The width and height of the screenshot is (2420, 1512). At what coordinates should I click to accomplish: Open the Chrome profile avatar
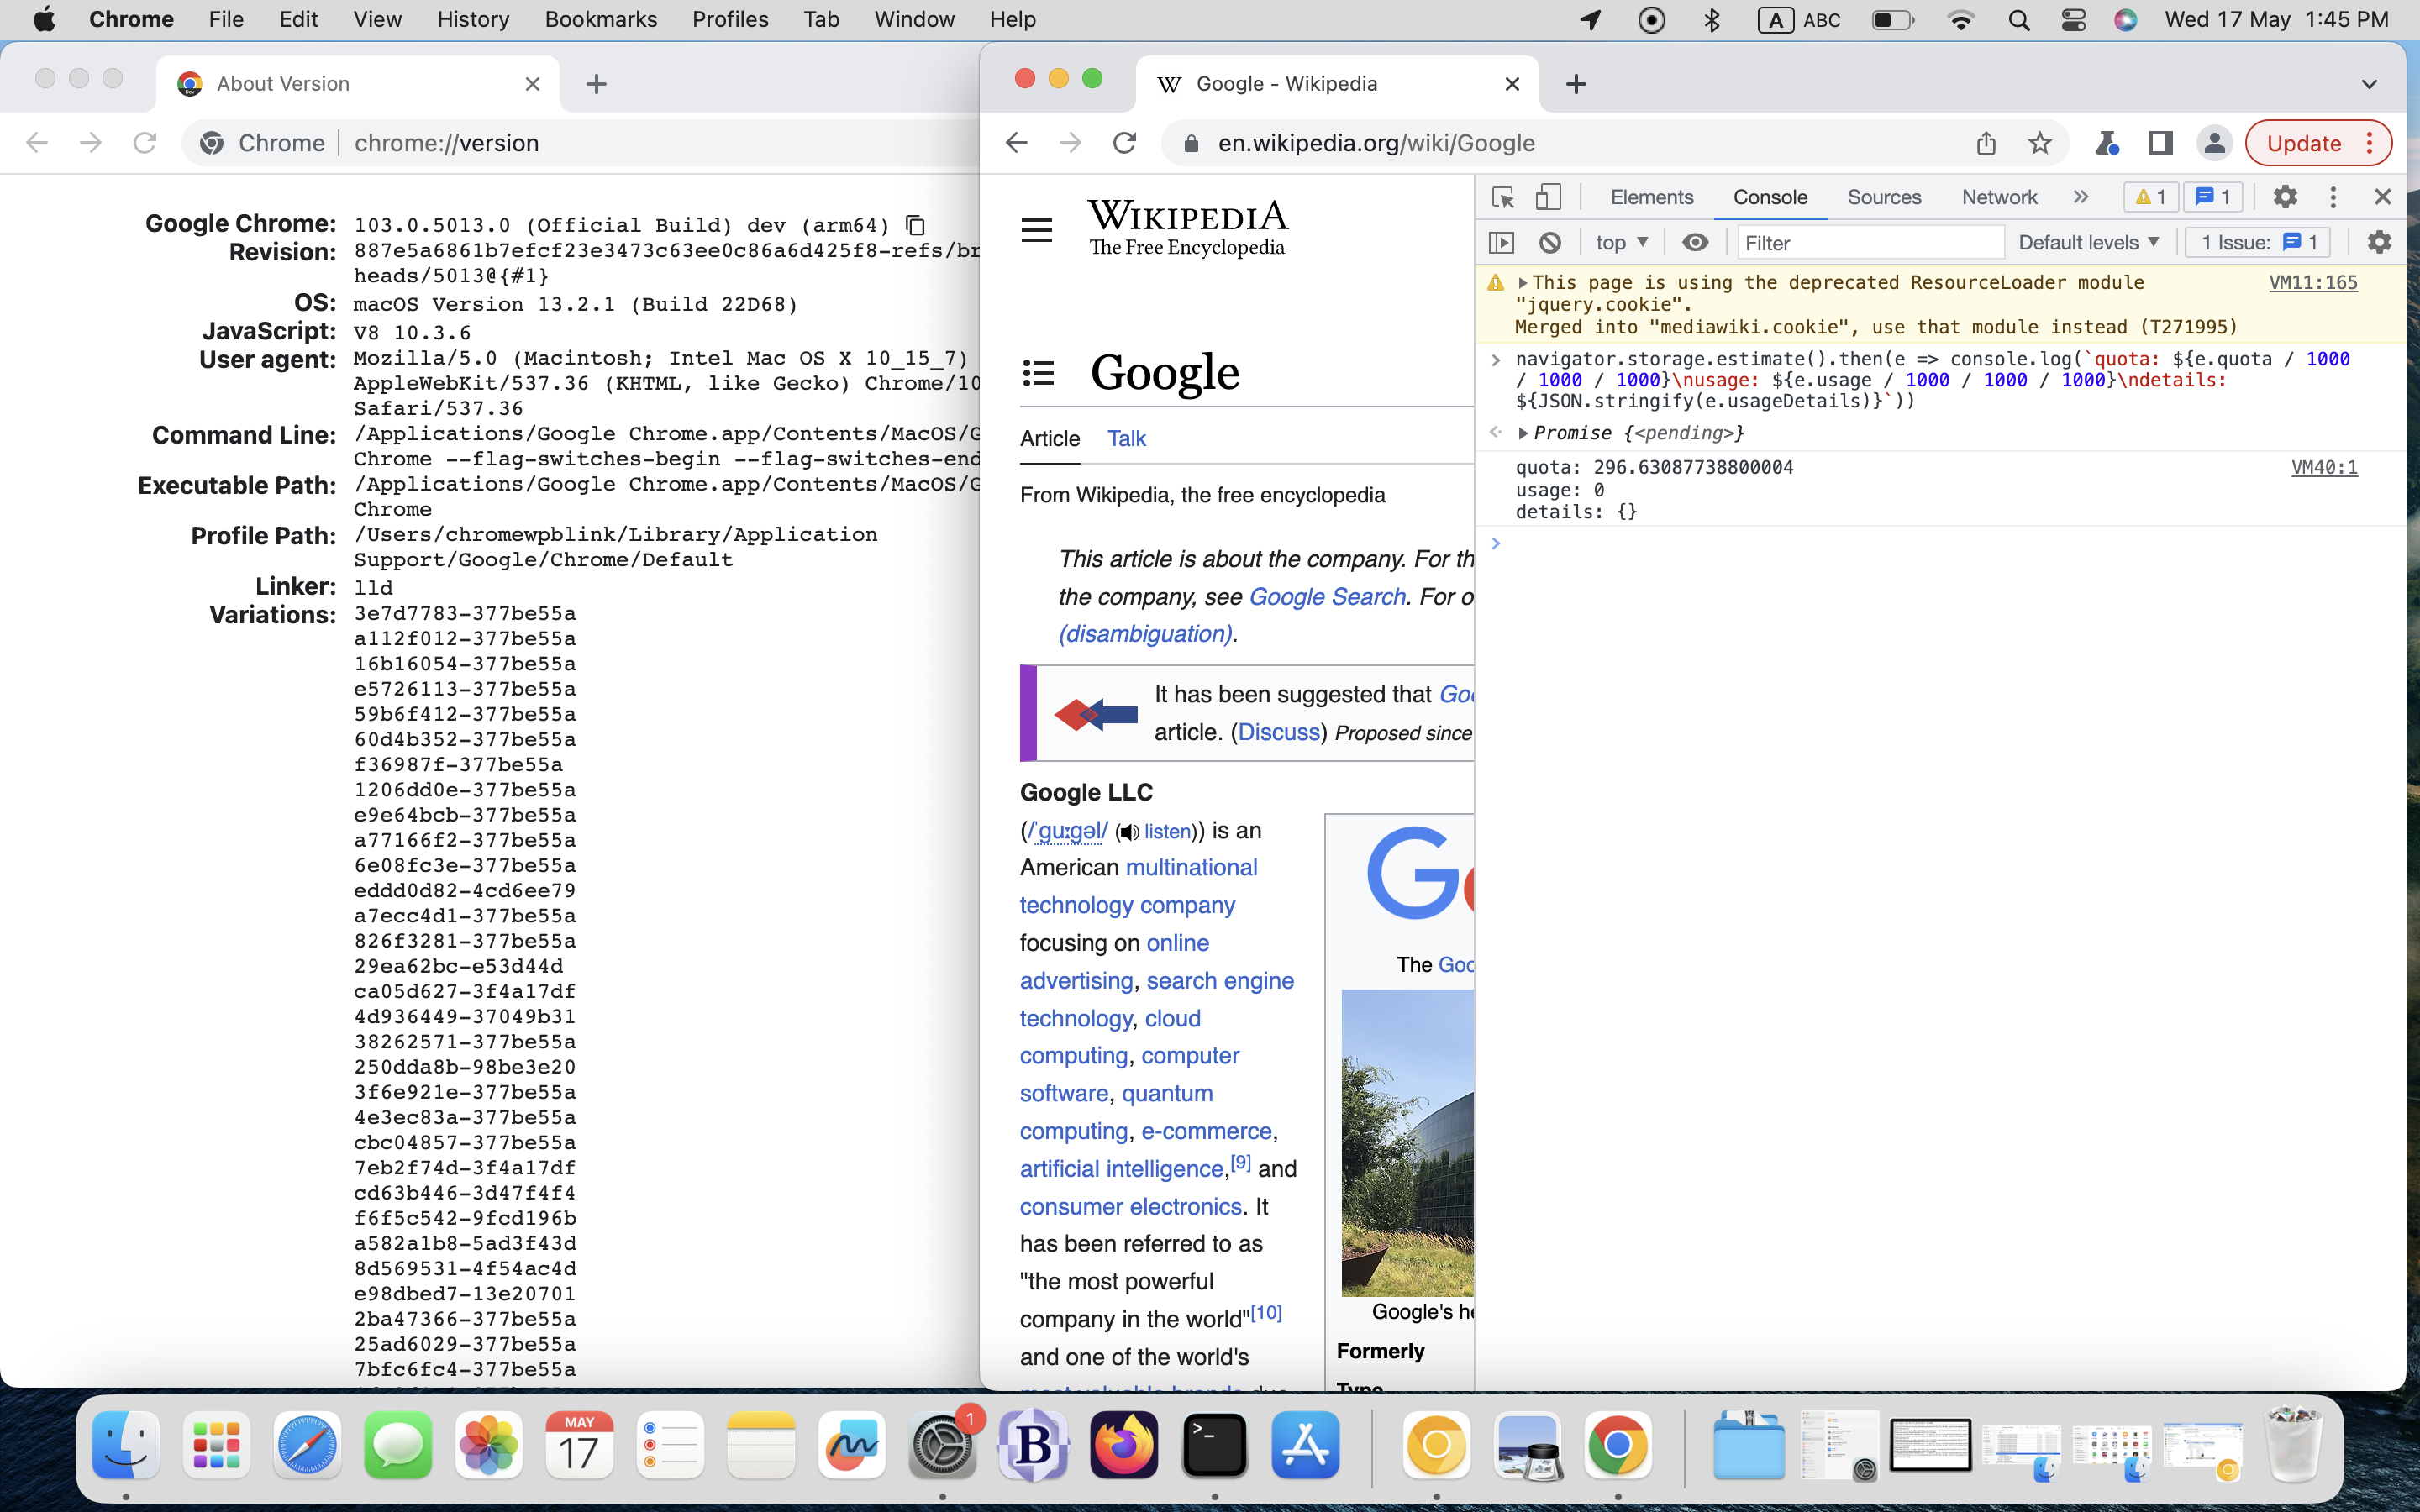tap(2214, 143)
